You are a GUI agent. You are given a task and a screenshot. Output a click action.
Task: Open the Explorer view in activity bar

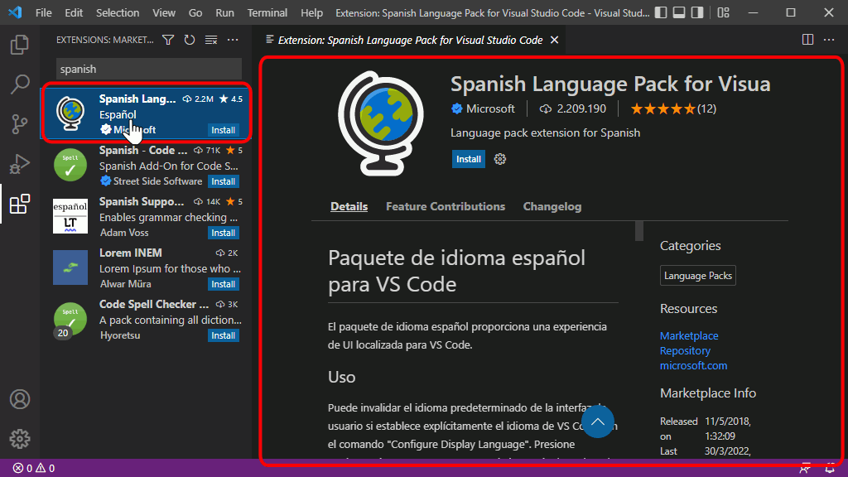20,45
